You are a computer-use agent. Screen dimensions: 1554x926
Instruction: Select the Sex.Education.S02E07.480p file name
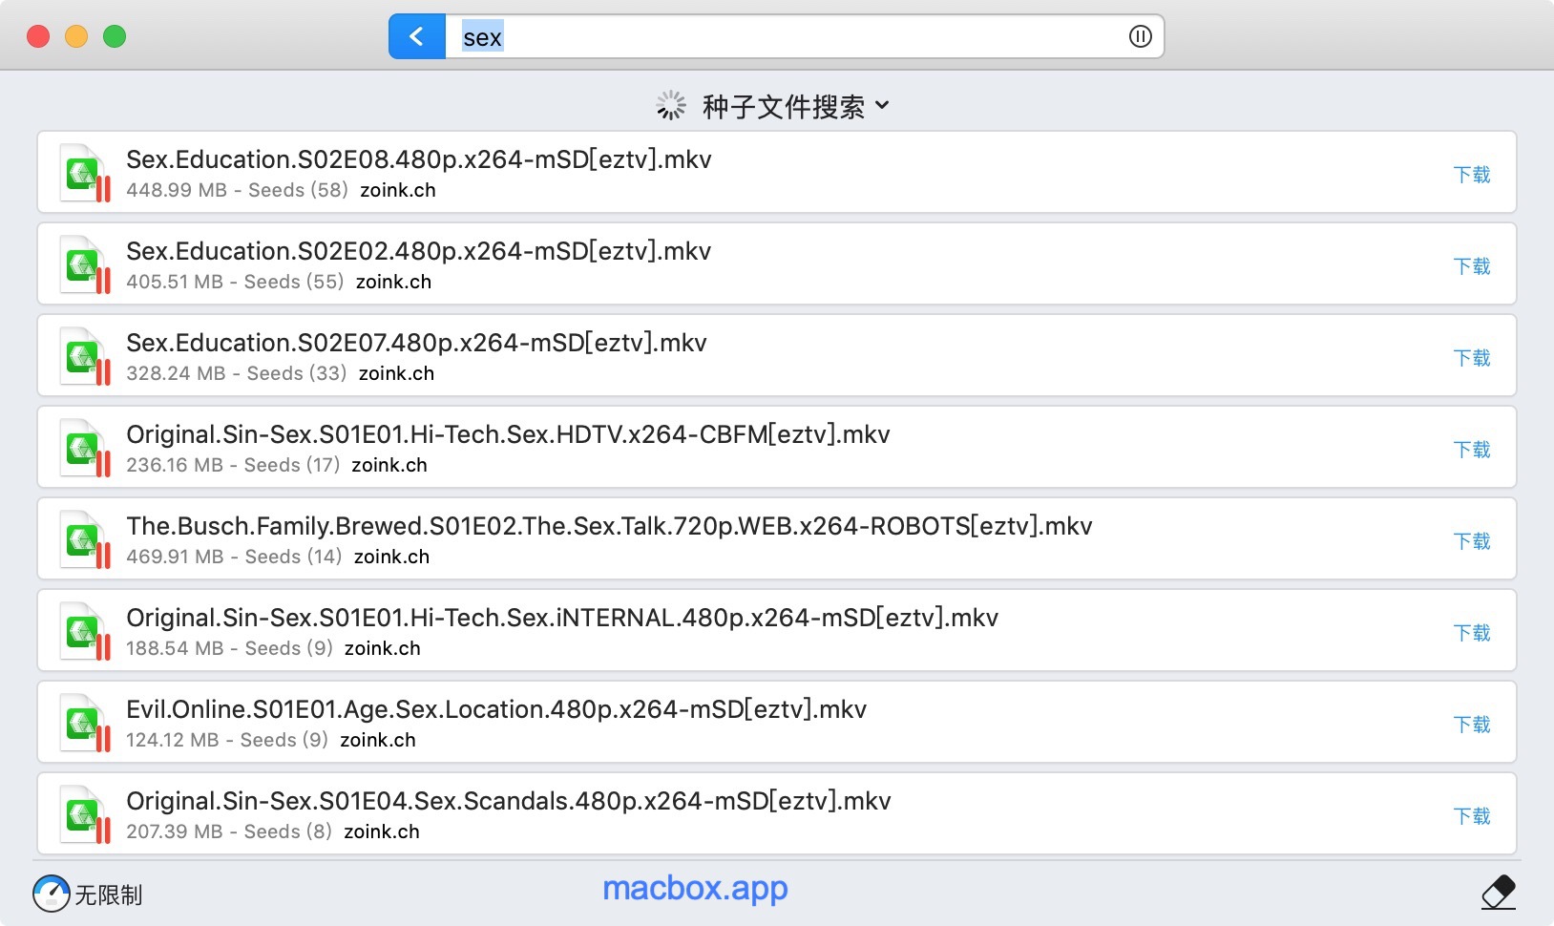click(x=416, y=343)
